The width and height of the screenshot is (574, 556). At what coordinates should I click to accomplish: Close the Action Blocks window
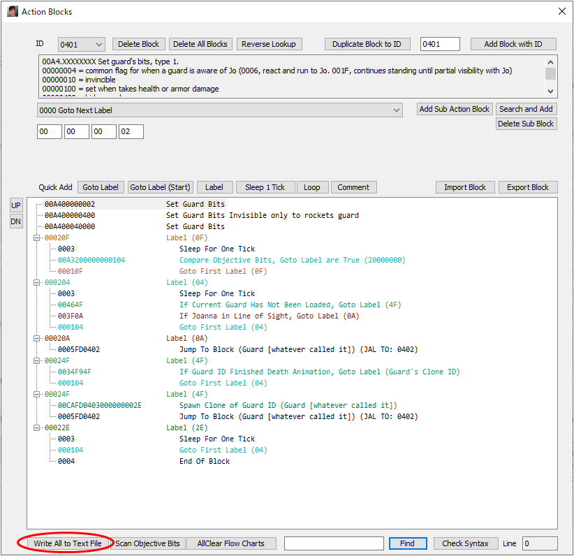pos(562,11)
